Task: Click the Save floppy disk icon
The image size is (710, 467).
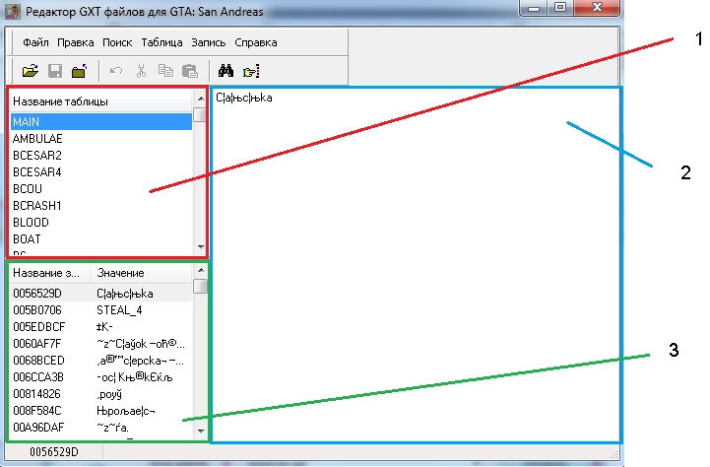Action: [55, 71]
